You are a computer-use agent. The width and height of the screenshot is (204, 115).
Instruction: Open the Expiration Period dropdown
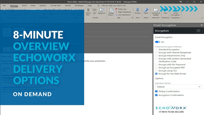click(x=178, y=87)
